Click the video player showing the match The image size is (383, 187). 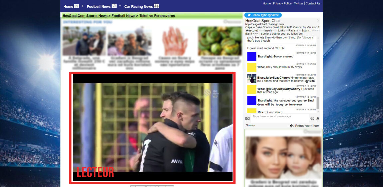click(x=153, y=127)
